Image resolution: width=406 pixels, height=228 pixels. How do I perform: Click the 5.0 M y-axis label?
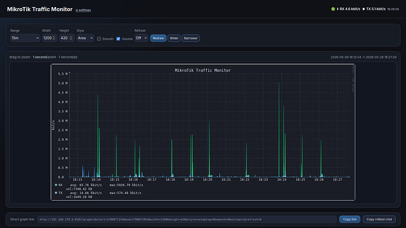click(x=63, y=83)
